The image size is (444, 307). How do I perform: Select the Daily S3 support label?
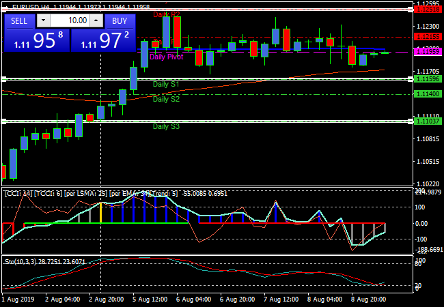[x=166, y=126]
